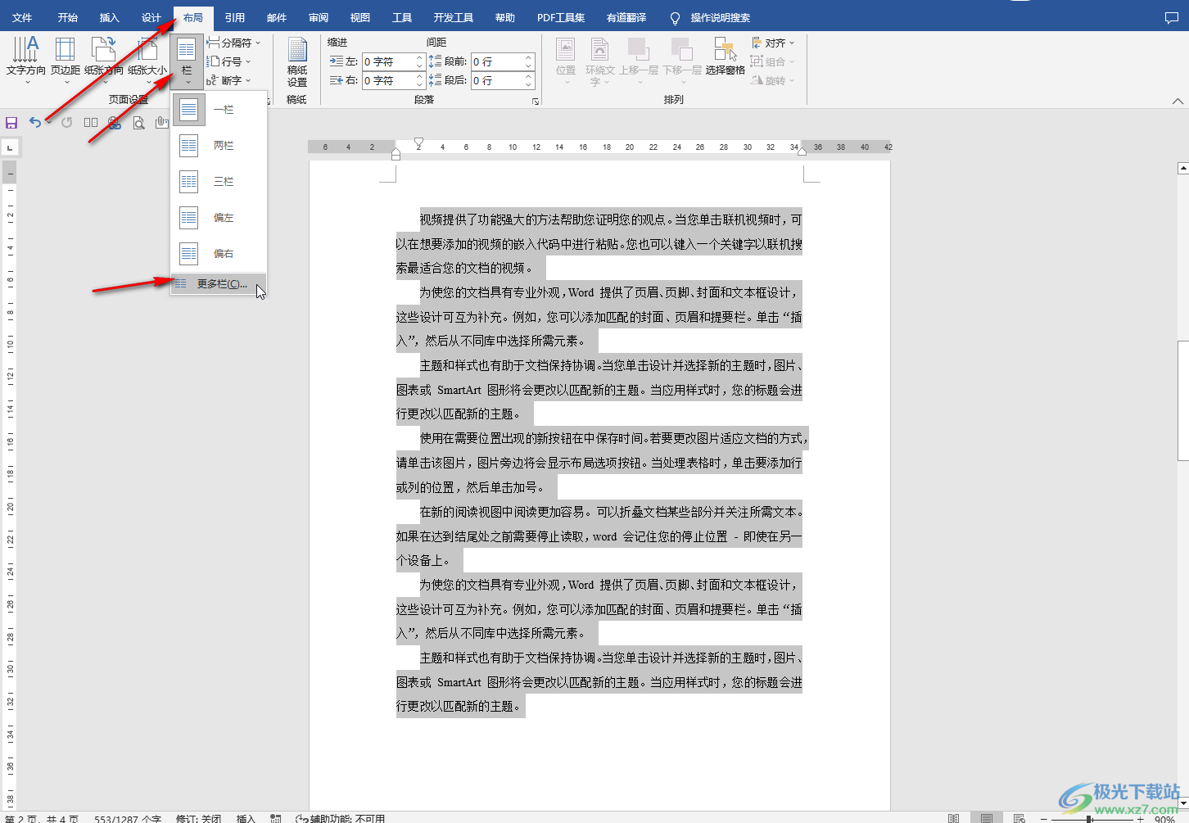
Task: Choose More Columns (更多栏) entry
Action: tap(219, 283)
